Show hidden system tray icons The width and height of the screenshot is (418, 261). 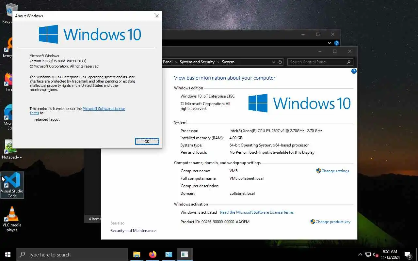(x=360, y=254)
